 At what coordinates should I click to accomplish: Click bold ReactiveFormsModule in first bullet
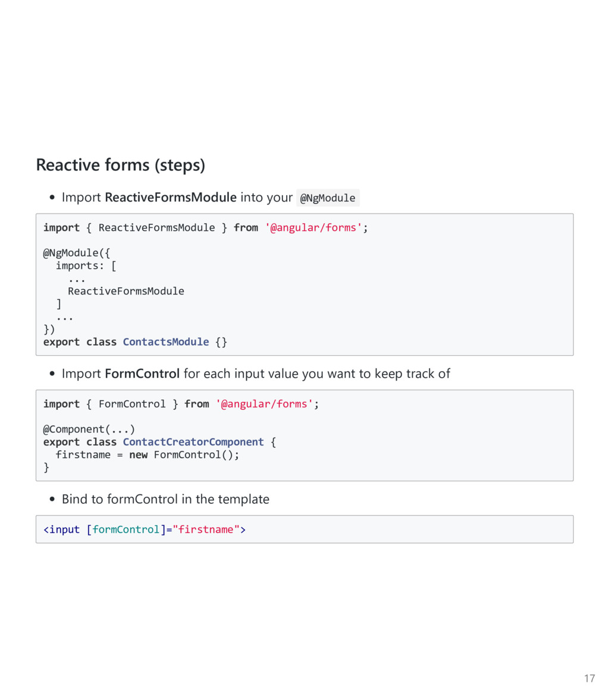(170, 197)
